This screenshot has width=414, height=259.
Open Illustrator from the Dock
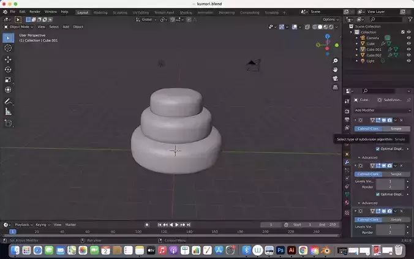[x=292, y=250]
